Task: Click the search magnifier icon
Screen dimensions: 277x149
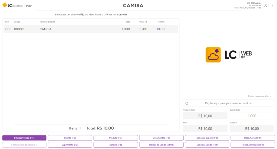Action: coord(187,103)
